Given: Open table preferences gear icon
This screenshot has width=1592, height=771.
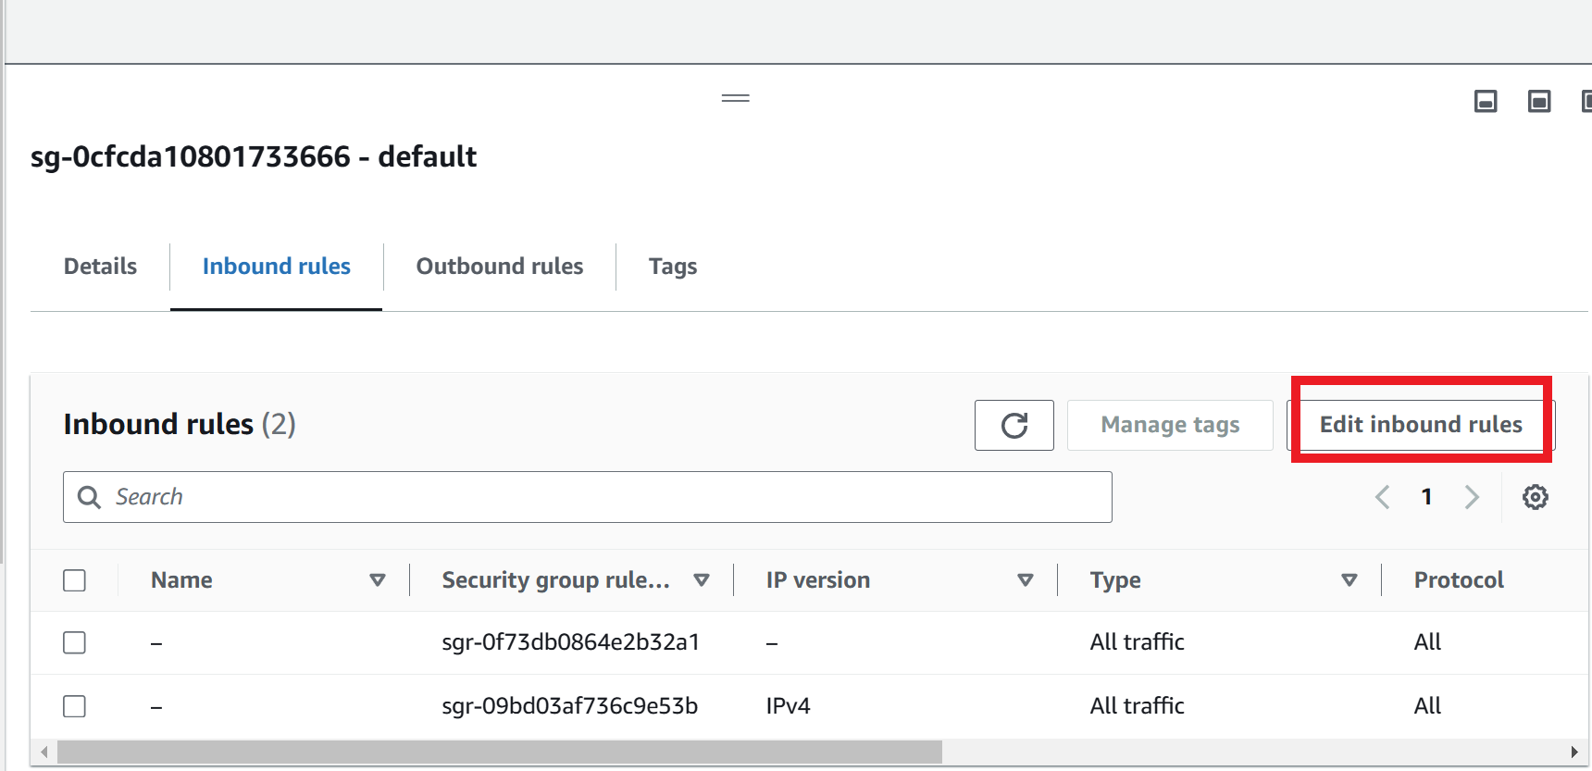Looking at the screenshot, I should (x=1535, y=497).
